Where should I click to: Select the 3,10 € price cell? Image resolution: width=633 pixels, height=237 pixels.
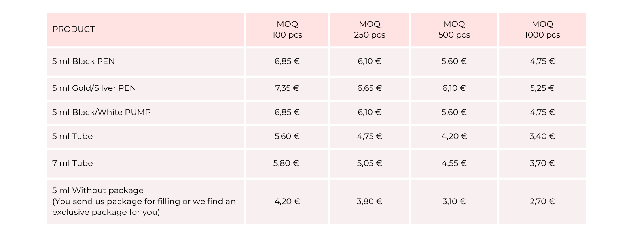coord(454,201)
